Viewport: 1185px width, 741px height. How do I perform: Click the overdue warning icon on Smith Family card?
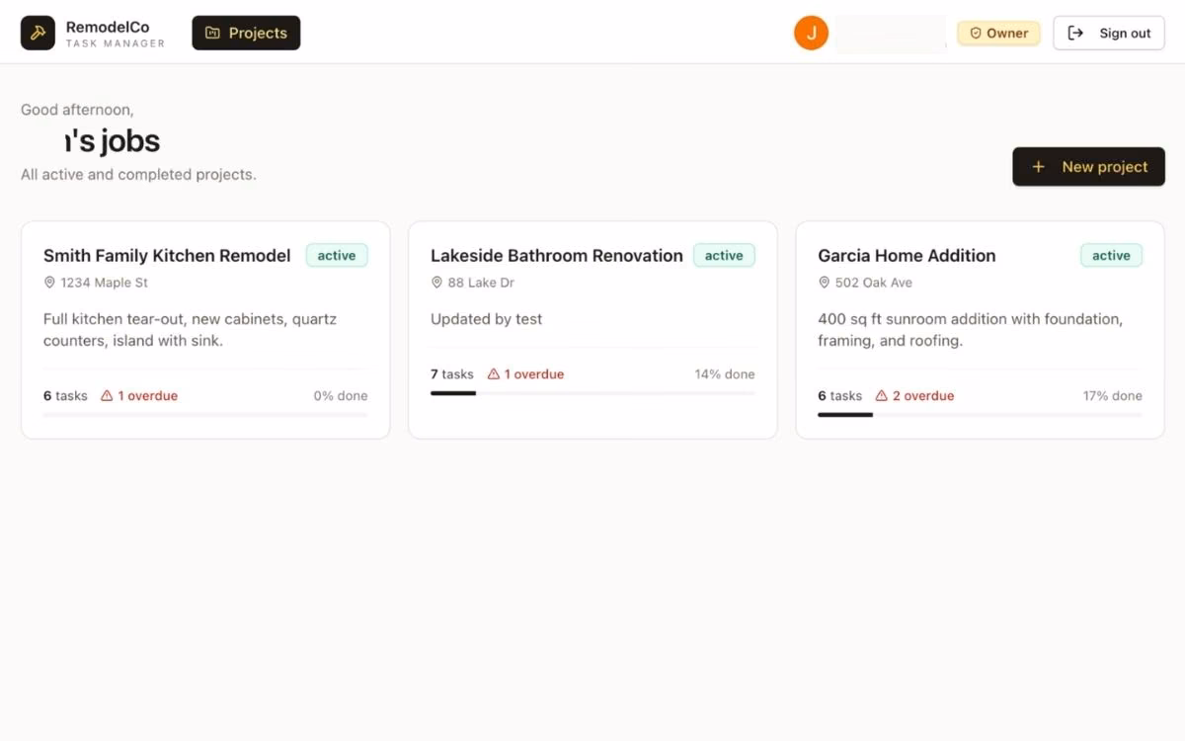[x=107, y=396]
